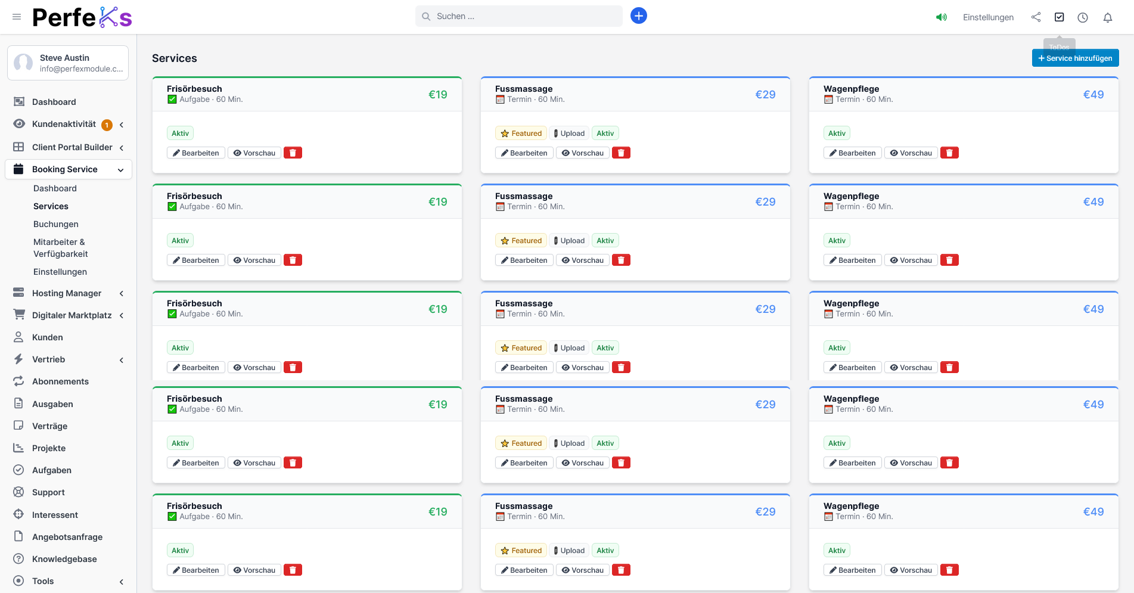Open the share icon in header

[x=1036, y=17]
